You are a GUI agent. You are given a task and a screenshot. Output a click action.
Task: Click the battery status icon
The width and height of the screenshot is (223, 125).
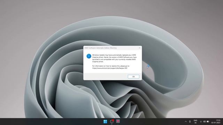208,122
